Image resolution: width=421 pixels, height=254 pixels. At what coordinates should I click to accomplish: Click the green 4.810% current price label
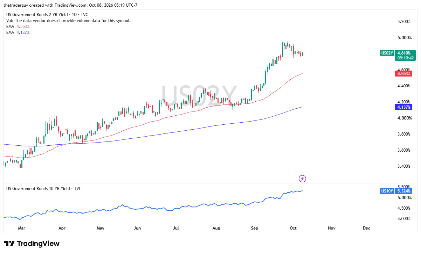[404, 53]
